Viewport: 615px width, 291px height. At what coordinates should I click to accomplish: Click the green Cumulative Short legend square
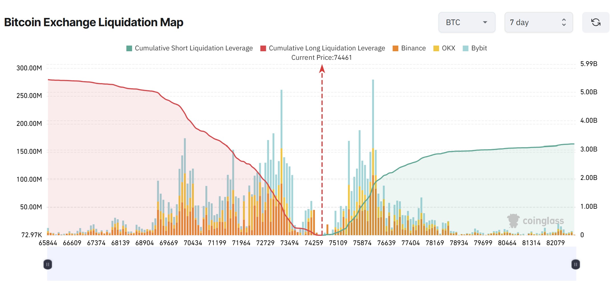click(x=129, y=48)
